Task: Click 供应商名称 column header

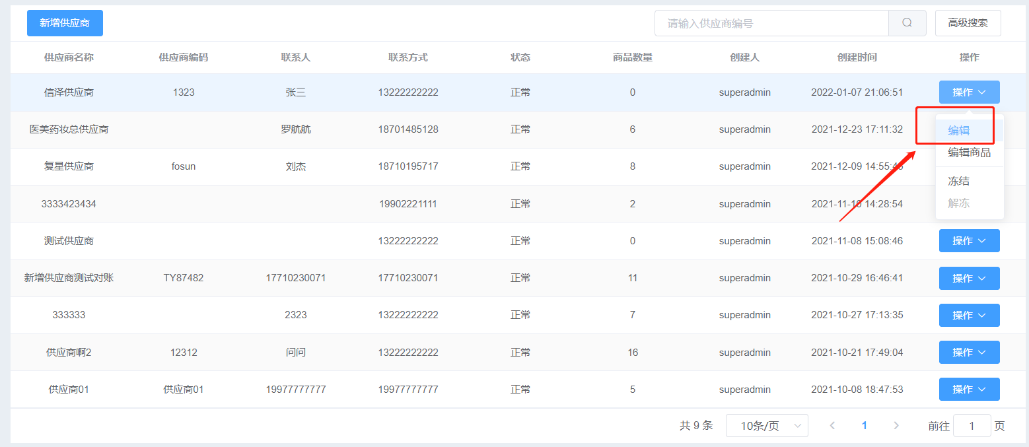Action: [69, 57]
